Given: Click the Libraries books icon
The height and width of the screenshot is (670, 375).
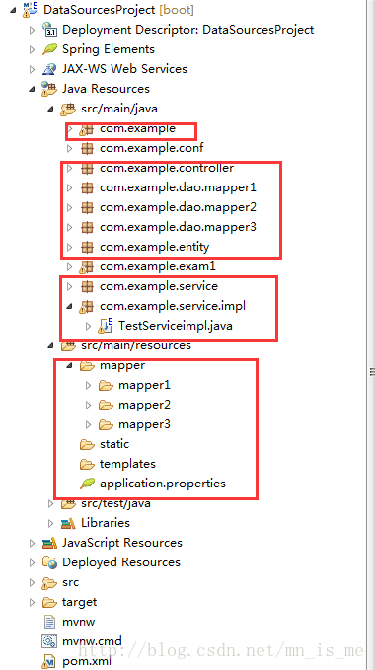Looking at the screenshot, I should coord(68,523).
